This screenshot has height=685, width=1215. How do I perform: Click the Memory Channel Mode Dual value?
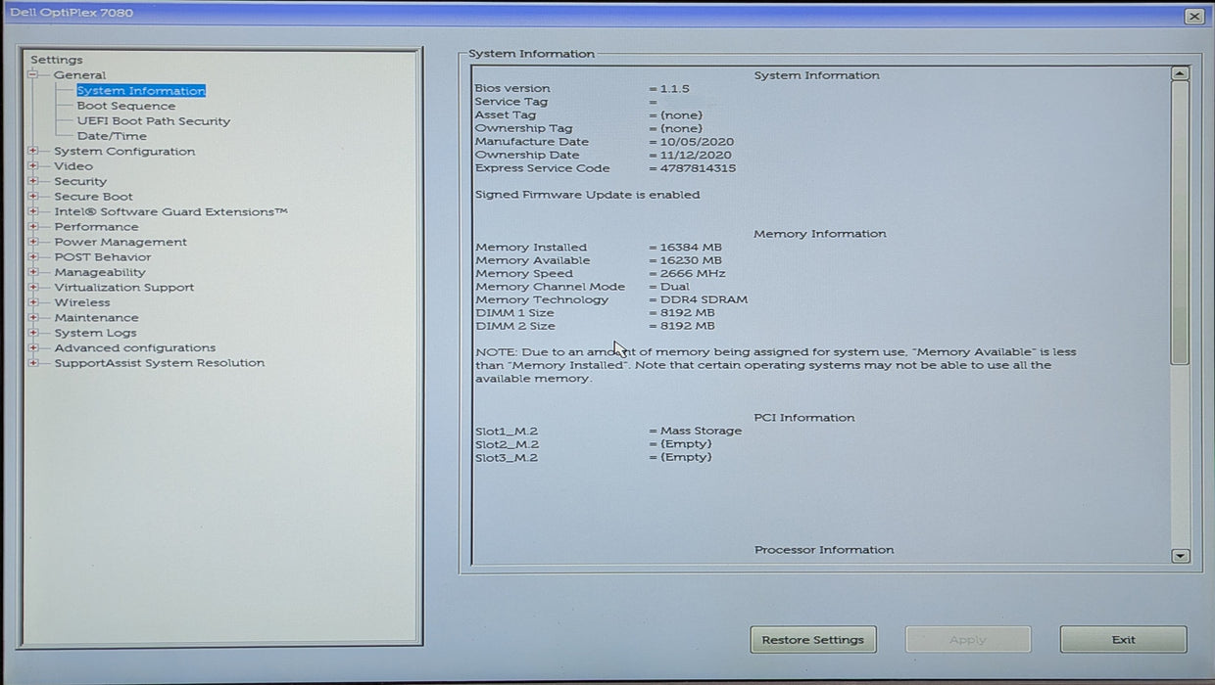click(675, 288)
